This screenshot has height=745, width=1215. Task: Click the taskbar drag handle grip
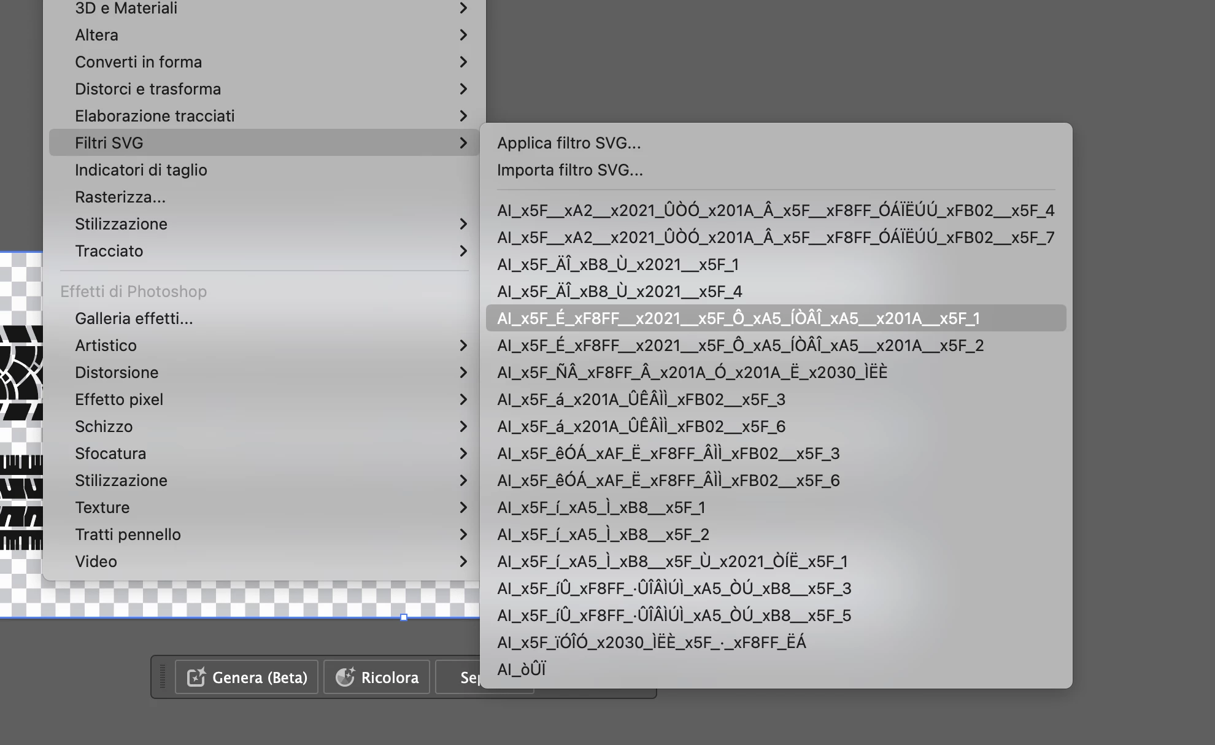click(163, 677)
